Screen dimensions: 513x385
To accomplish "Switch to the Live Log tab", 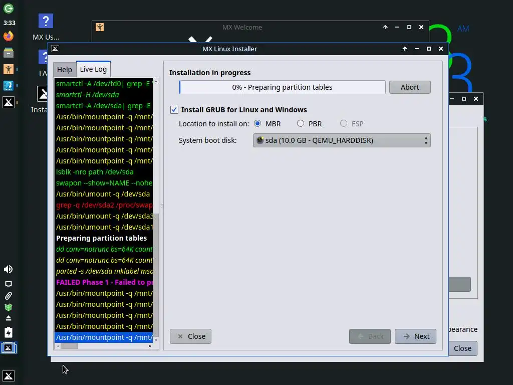I will click(x=93, y=69).
